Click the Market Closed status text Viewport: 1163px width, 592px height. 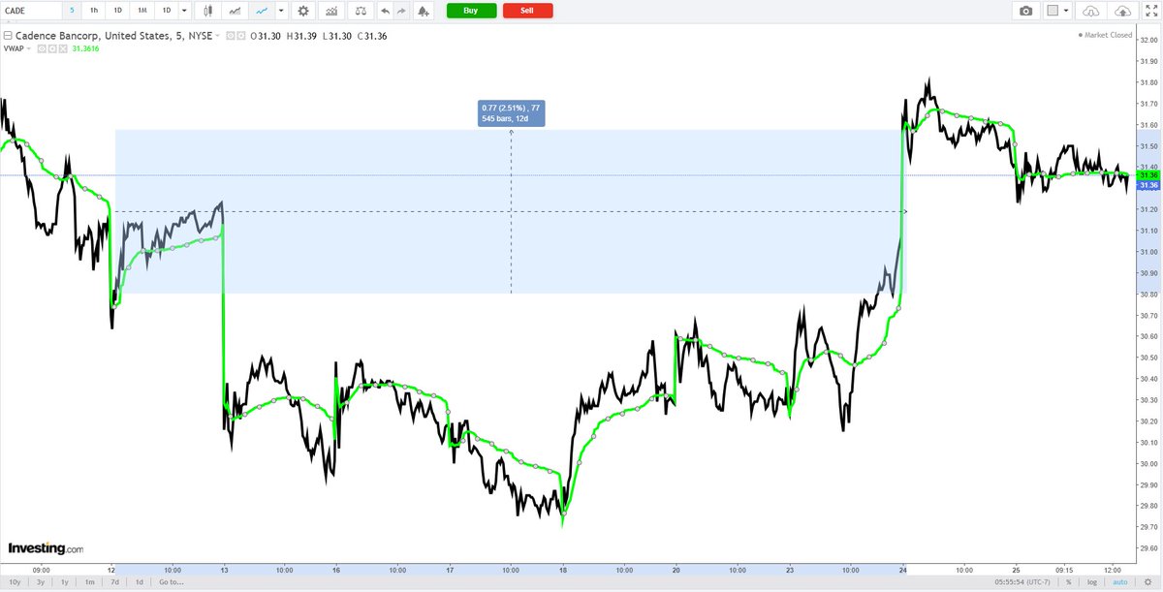pos(1109,35)
